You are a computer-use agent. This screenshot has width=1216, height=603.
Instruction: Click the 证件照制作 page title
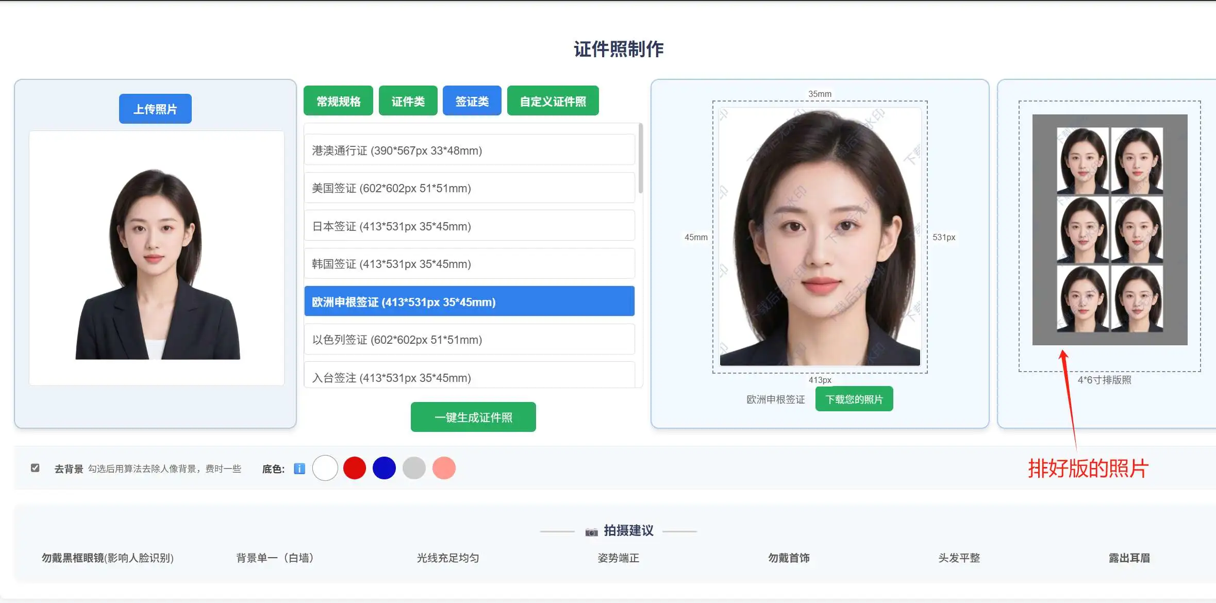619,49
